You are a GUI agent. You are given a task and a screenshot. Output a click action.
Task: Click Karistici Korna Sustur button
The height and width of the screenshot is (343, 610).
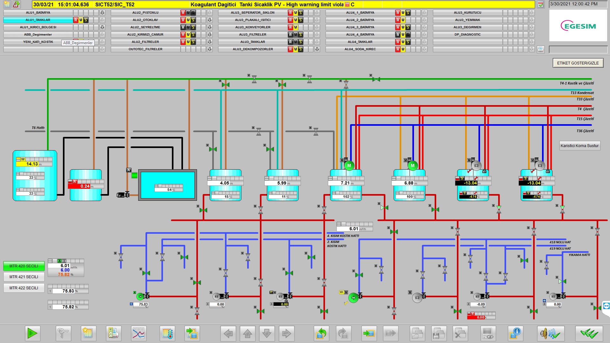coord(579,146)
